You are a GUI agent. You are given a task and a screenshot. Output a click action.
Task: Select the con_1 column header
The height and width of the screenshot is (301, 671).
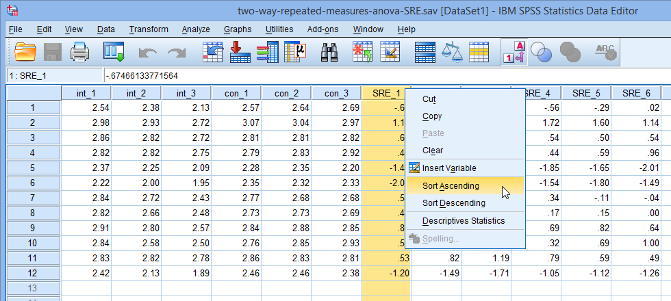[236, 93]
